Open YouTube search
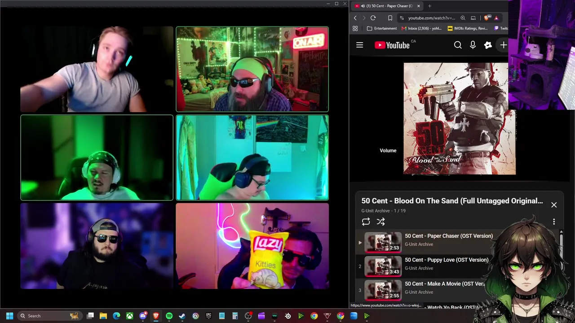Image resolution: width=575 pixels, height=323 pixels. [x=458, y=45]
